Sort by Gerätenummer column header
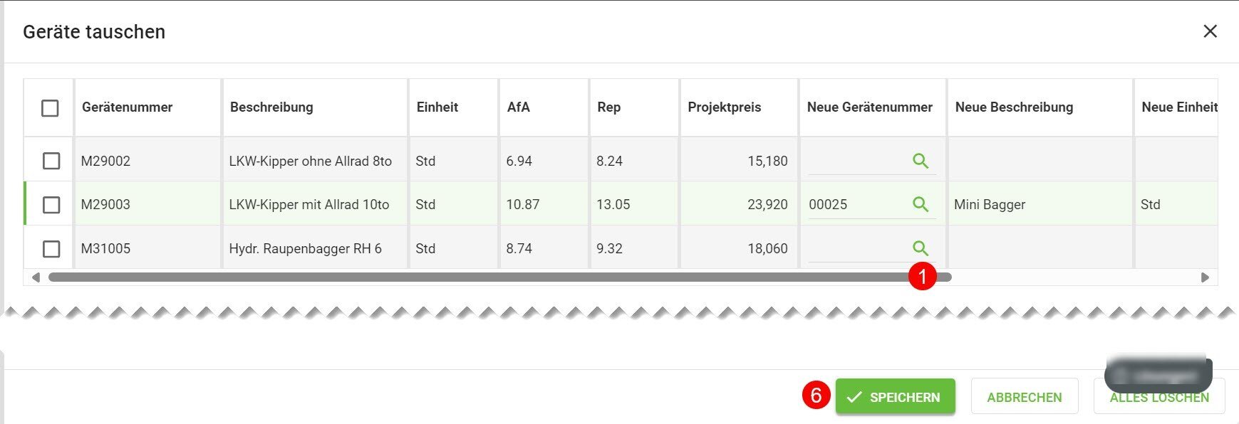The height and width of the screenshot is (424, 1239). [x=128, y=107]
